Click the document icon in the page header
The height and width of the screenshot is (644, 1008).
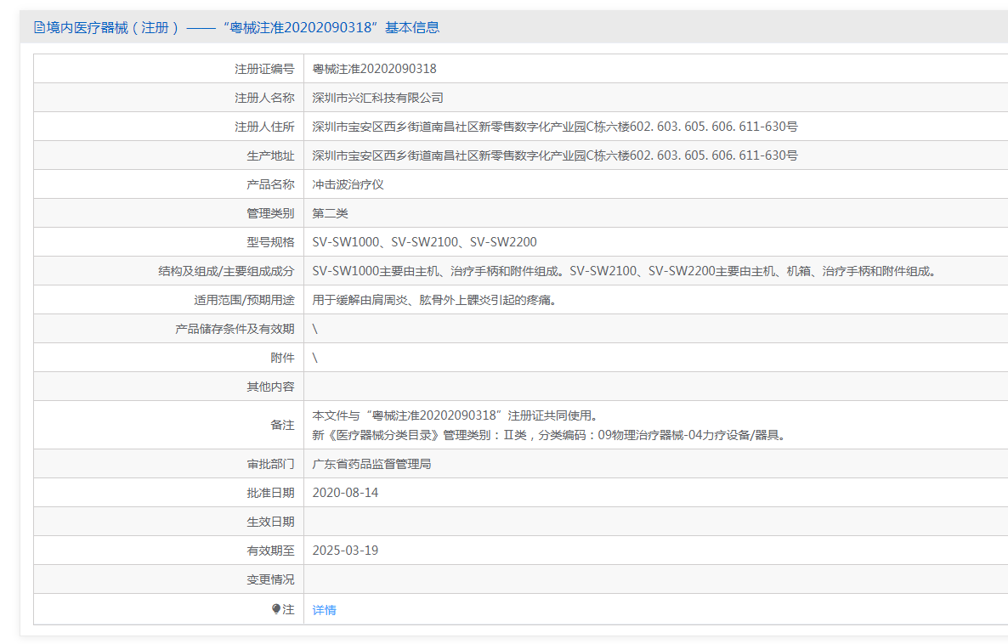point(39,27)
